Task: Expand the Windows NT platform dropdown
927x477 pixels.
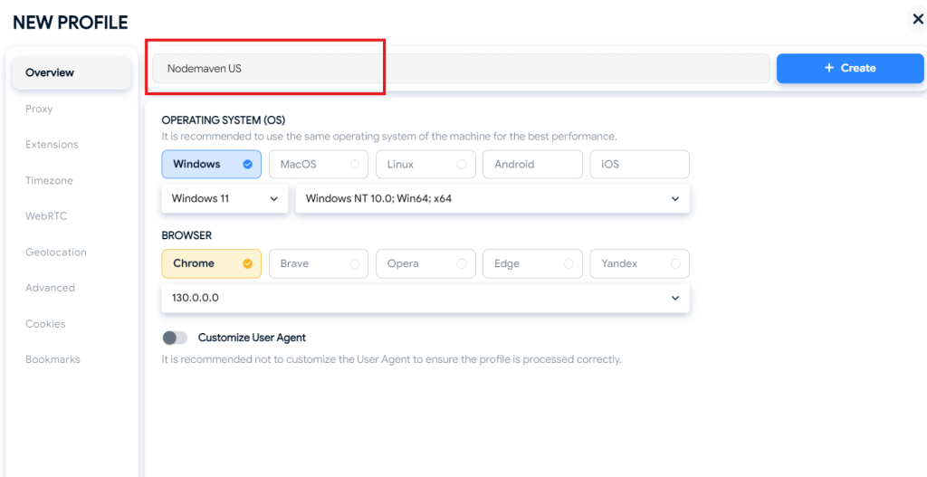Action: tap(492, 198)
